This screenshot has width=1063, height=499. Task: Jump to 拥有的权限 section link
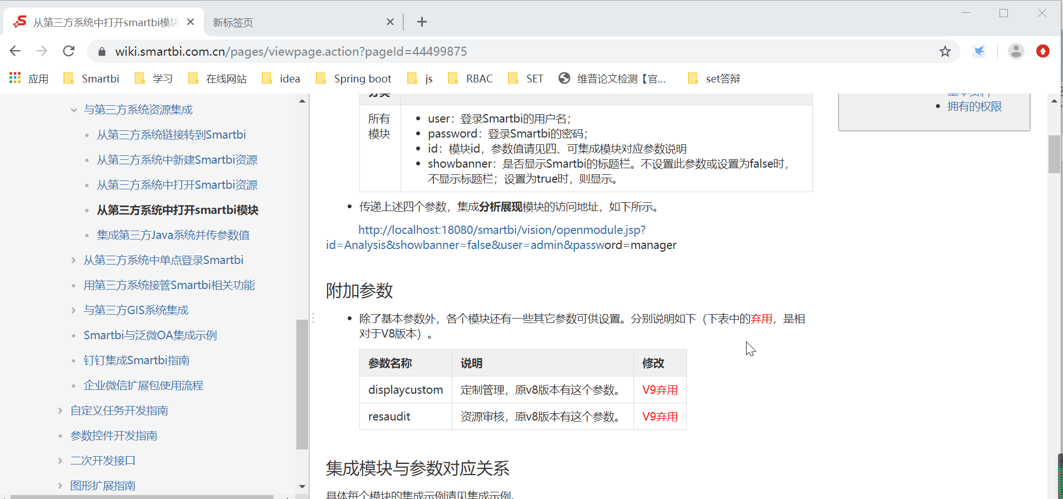[974, 106]
